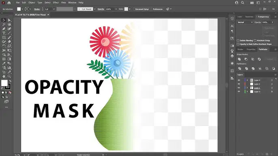Screen dimensions: 278x156
Task: Apply Minus Front shape mode
Action: (x=246, y=59)
